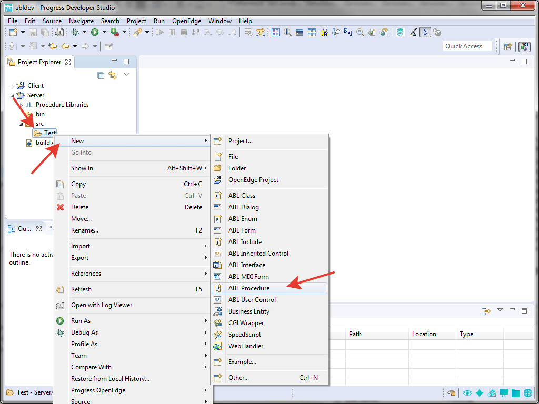Screen dimensions: 539x404
Task: Choose Folder from the New submenu
Action: (x=269, y=168)
